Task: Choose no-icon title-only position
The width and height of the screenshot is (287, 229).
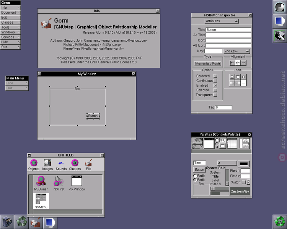Action: 243,83
